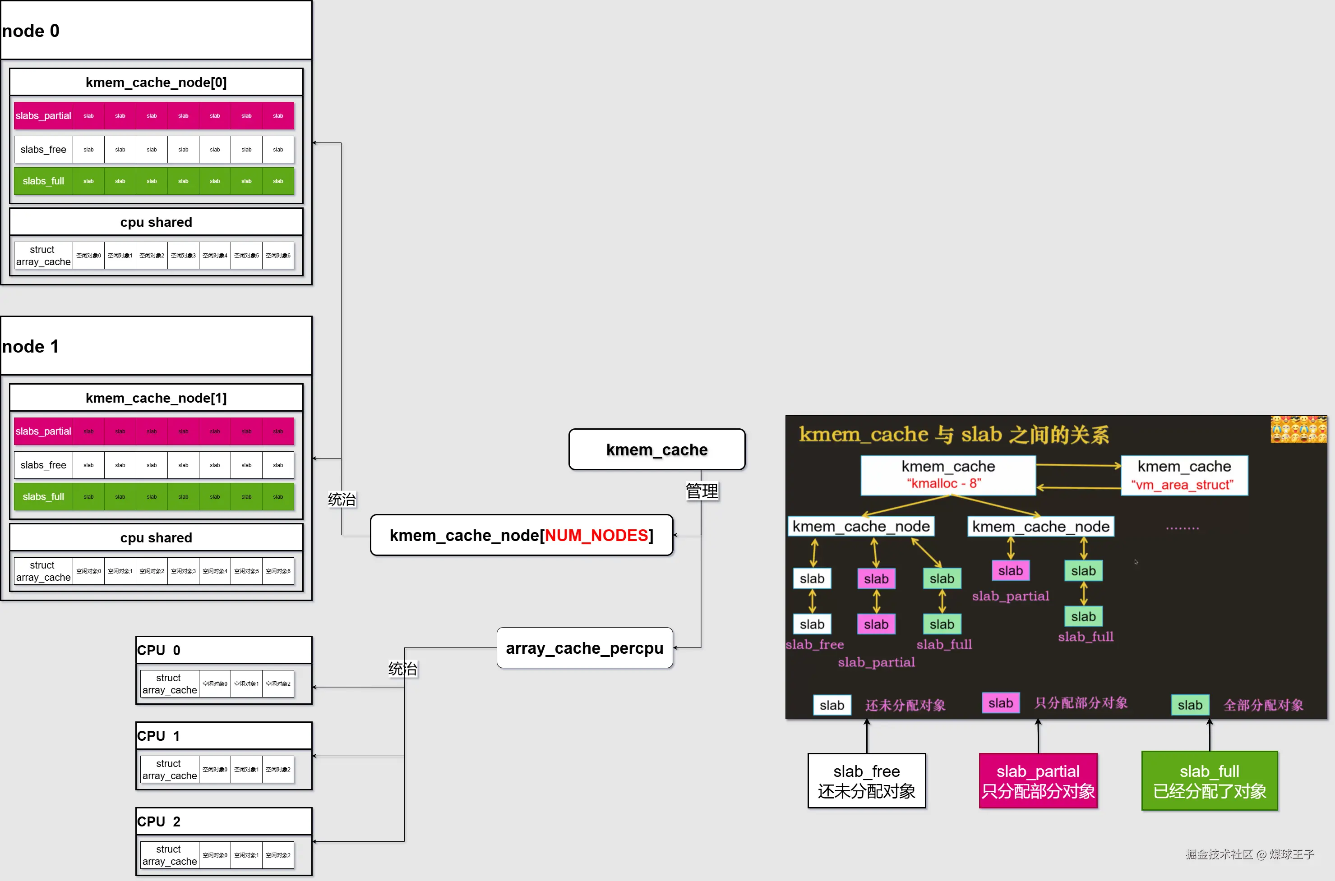The height and width of the screenshot is (881, 1335).
Task: Select node 1 header cell
Action: click(x=156, y=346)
